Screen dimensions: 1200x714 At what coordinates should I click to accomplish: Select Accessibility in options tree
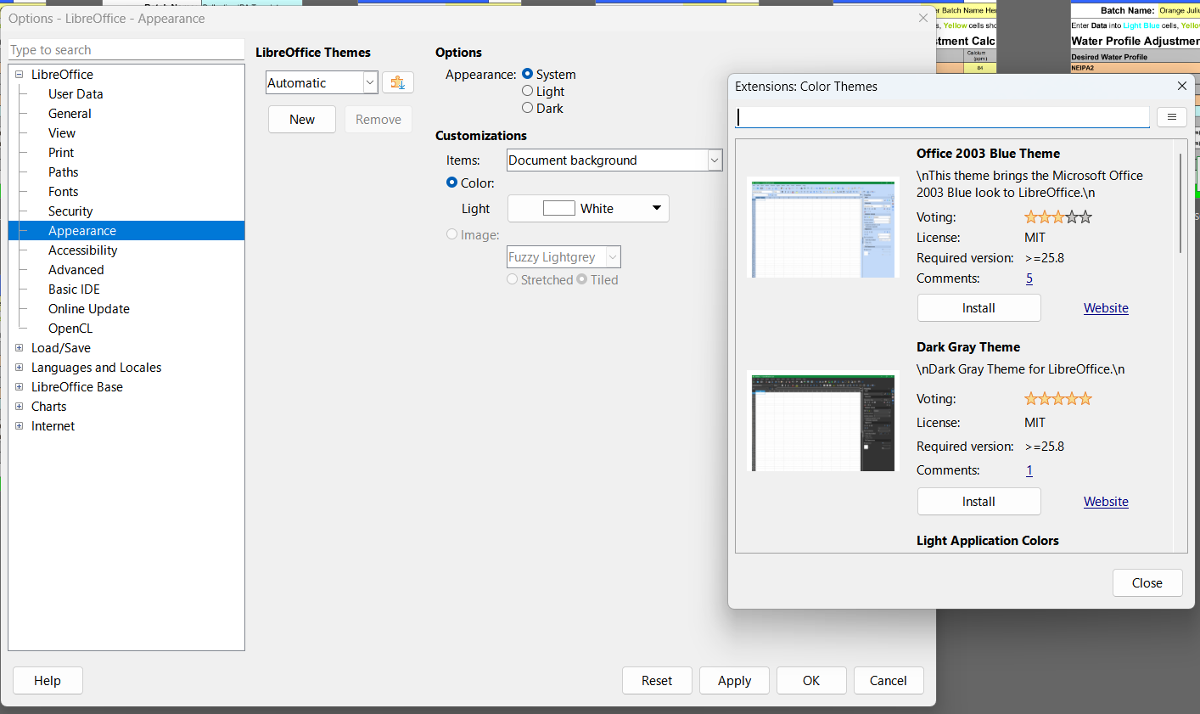82,250
